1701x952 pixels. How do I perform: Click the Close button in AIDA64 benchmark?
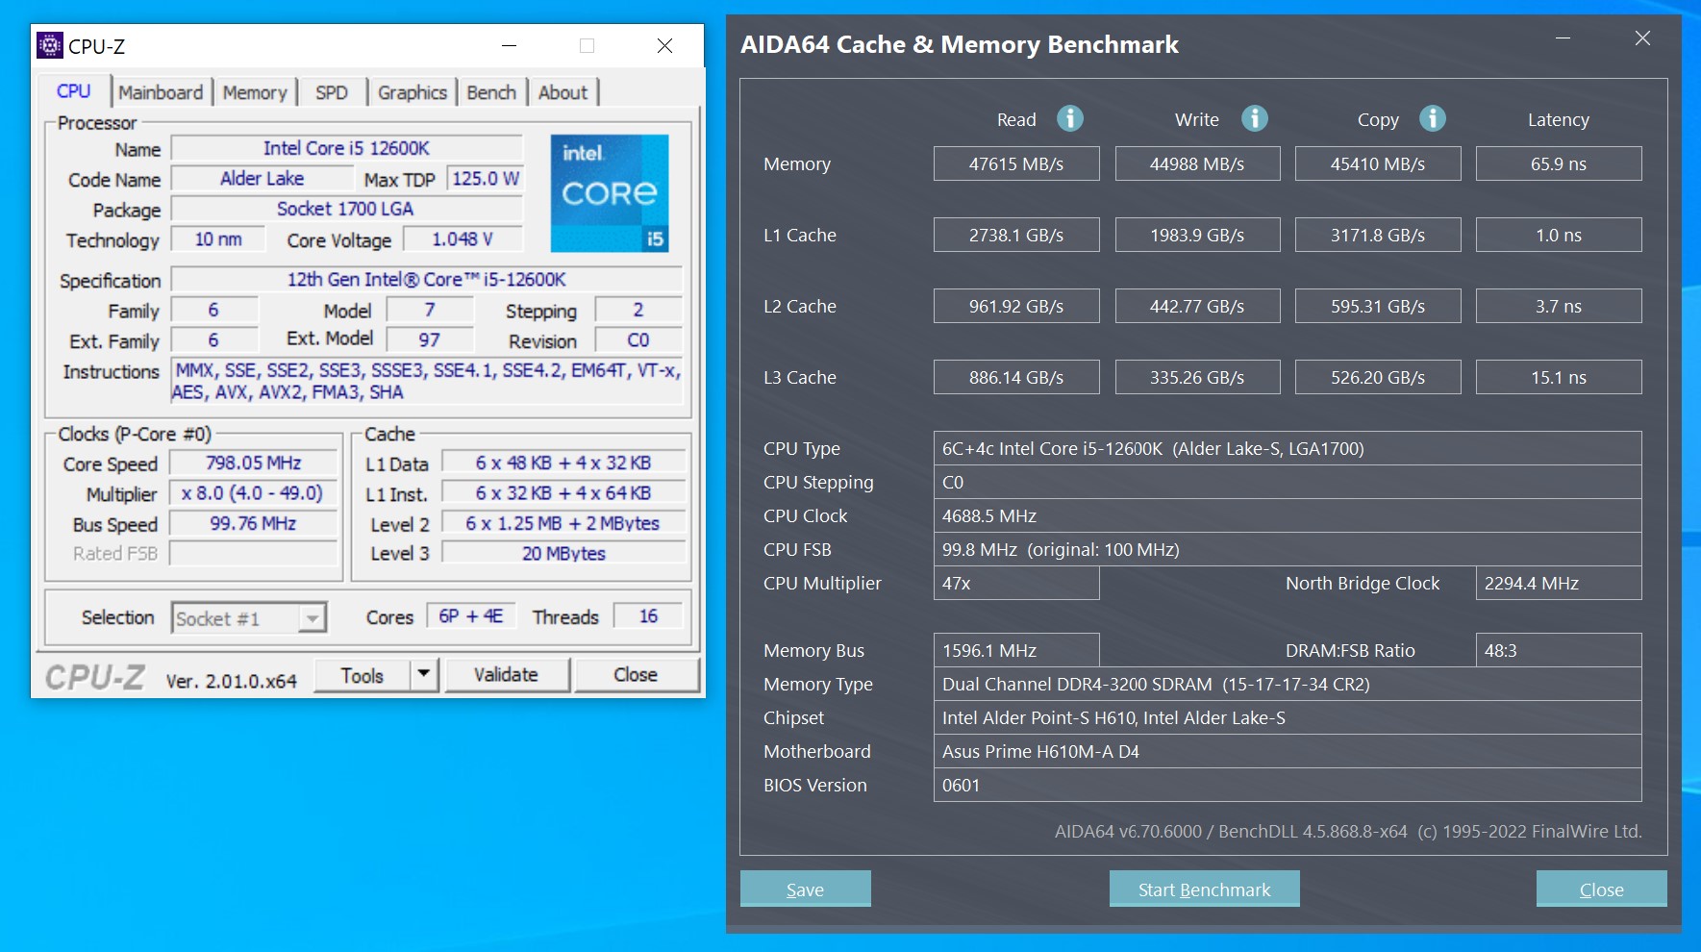click(1601, 889)
